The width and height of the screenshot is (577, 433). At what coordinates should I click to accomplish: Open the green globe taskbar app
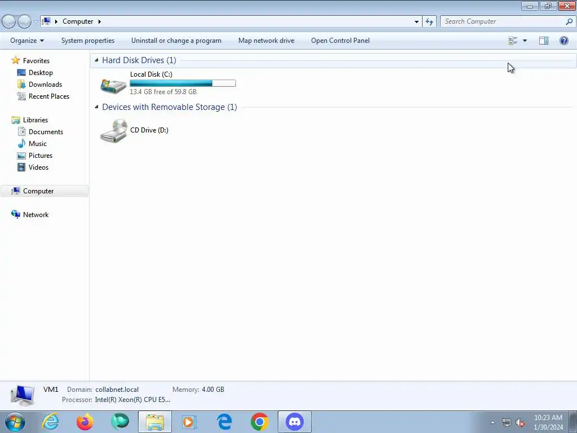click(120, 422)
